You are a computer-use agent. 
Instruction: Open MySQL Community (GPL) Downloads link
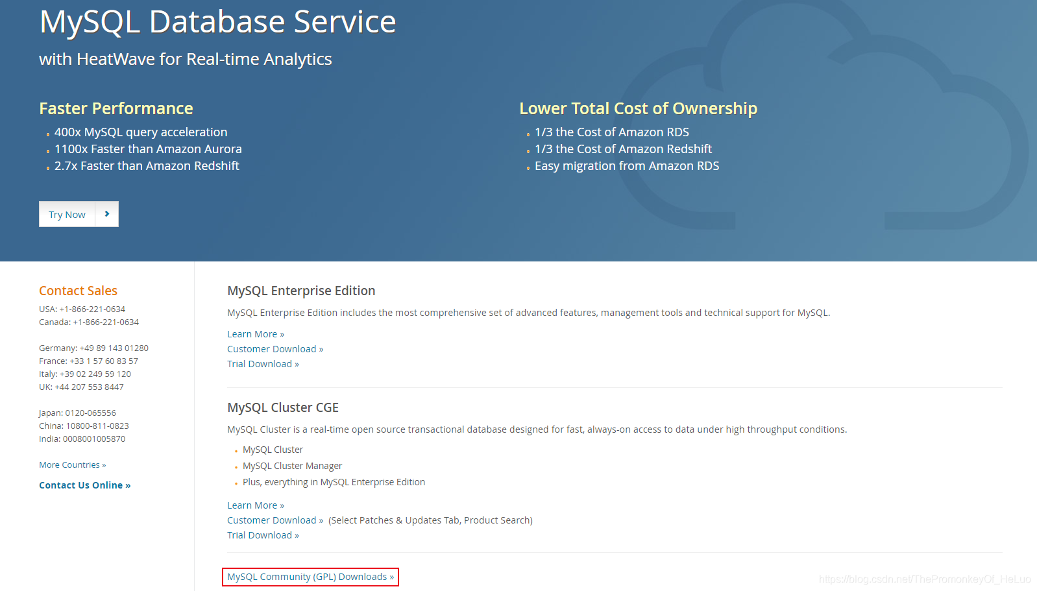pos(310,577)
